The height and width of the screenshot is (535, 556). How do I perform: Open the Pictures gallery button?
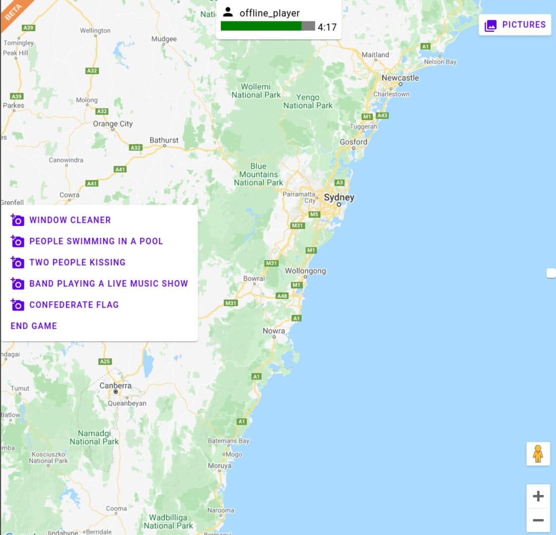pos(515,25)
